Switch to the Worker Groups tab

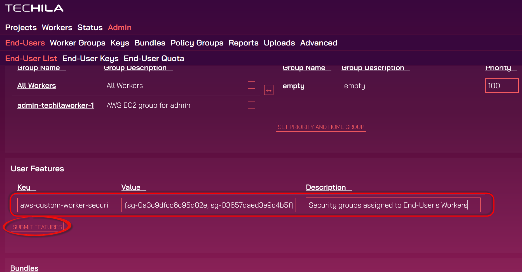pos(78,43)
